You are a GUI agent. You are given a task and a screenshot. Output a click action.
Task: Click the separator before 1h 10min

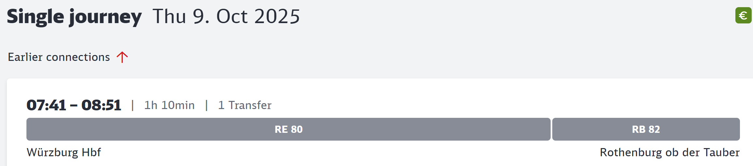point(133,105)
